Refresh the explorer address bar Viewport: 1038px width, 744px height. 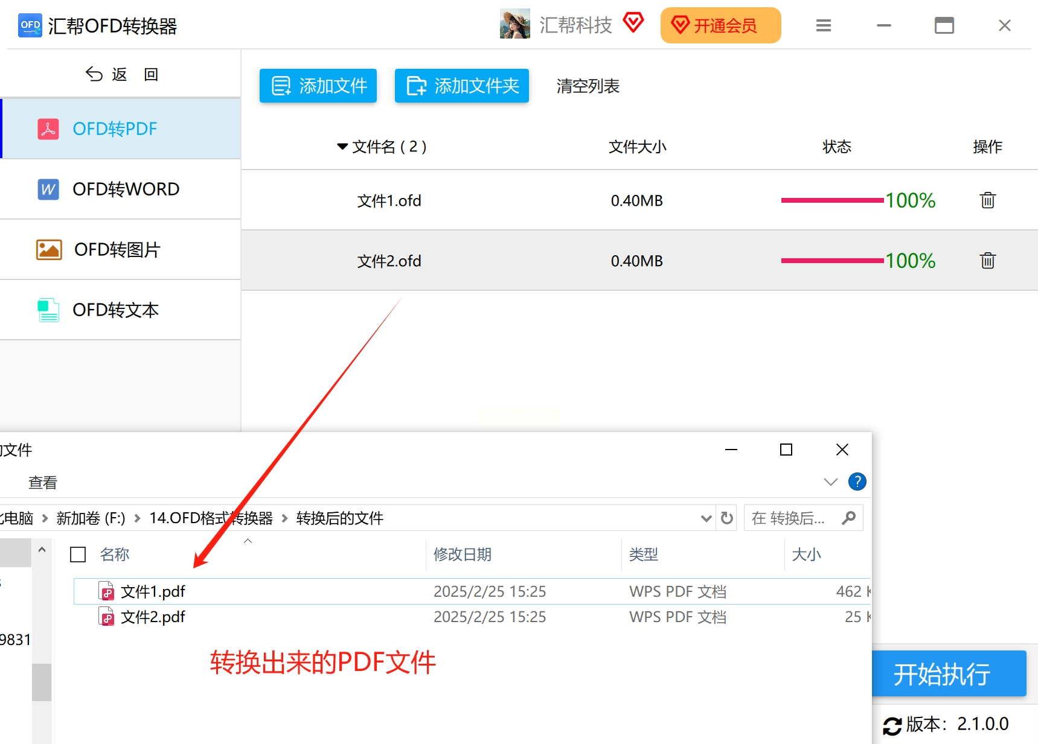[727, 518]
